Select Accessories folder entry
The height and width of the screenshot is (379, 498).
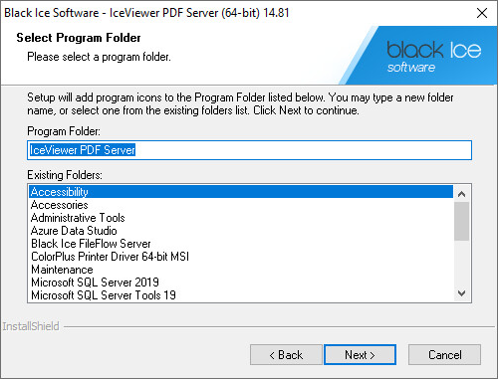coord(241,205)
